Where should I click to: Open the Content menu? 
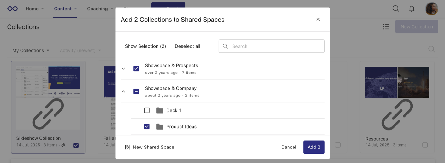point(65,9)
